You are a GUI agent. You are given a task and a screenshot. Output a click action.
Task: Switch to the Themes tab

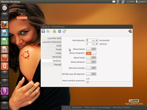click(52, 65)
